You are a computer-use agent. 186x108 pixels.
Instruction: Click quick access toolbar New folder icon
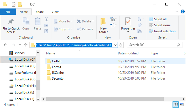coord(20,4)
